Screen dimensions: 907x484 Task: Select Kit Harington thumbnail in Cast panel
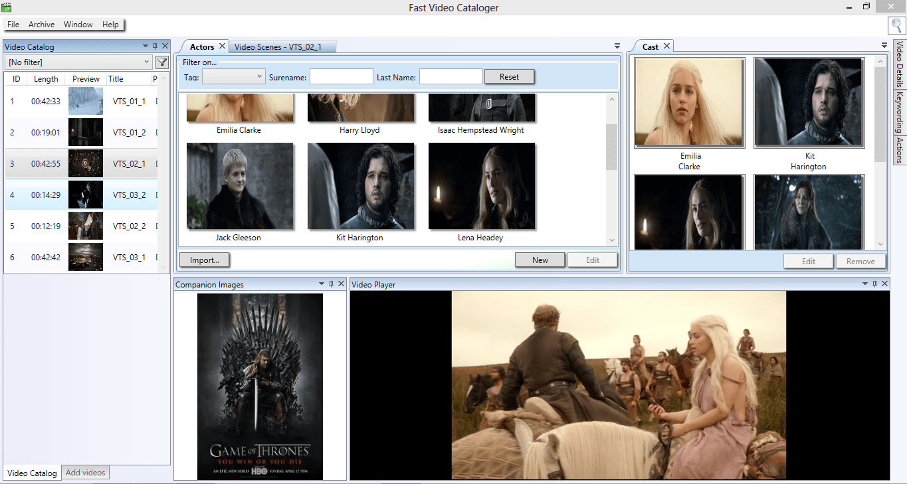point(809,102)
